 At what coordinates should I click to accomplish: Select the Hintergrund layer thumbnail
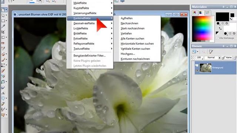[206, 68]
